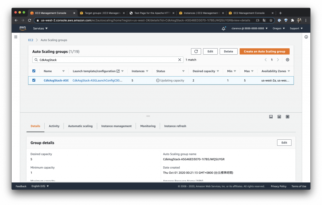Click the CdkAsgStack search filter field
322x205 pixels.
[x=108, y=60]
